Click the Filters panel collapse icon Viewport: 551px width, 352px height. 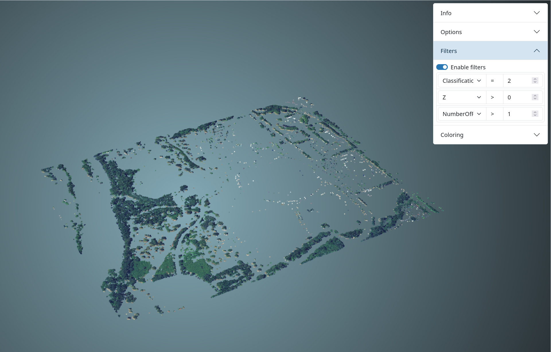point(536,50)
